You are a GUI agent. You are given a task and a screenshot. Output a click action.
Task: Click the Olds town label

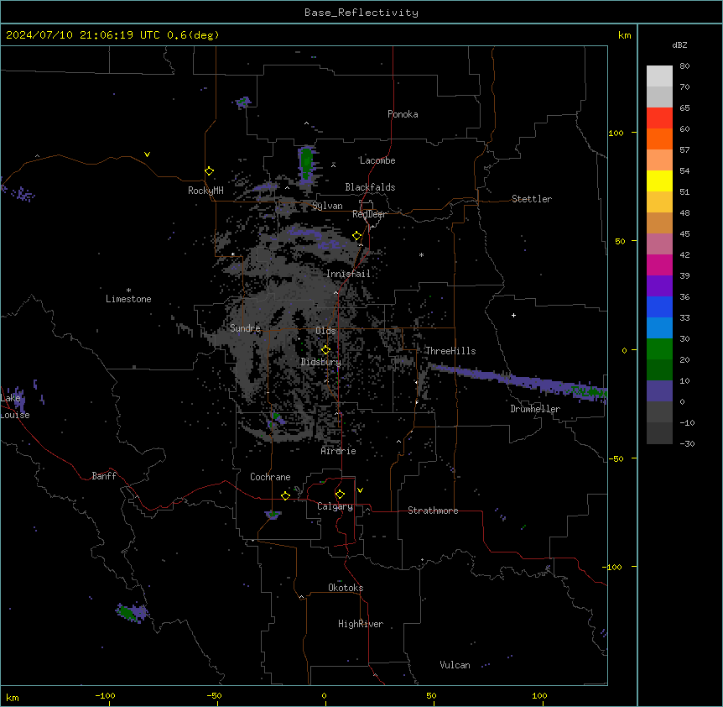325,331
